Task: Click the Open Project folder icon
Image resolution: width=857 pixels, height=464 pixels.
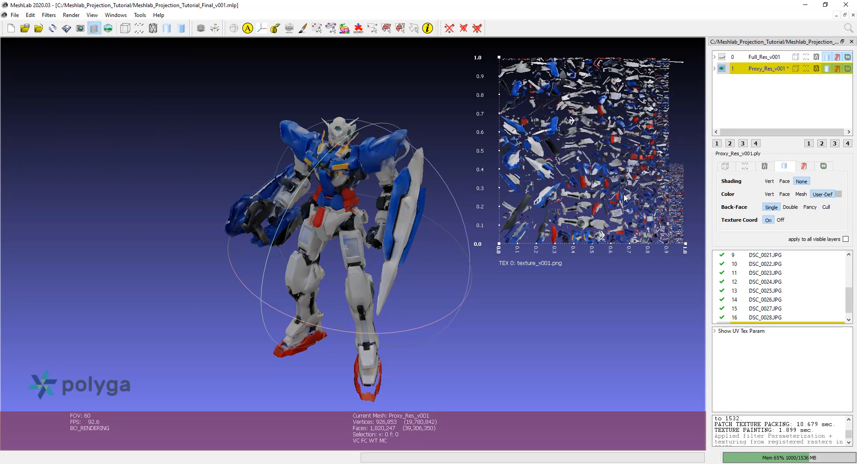Action: [x=25, y=29]
